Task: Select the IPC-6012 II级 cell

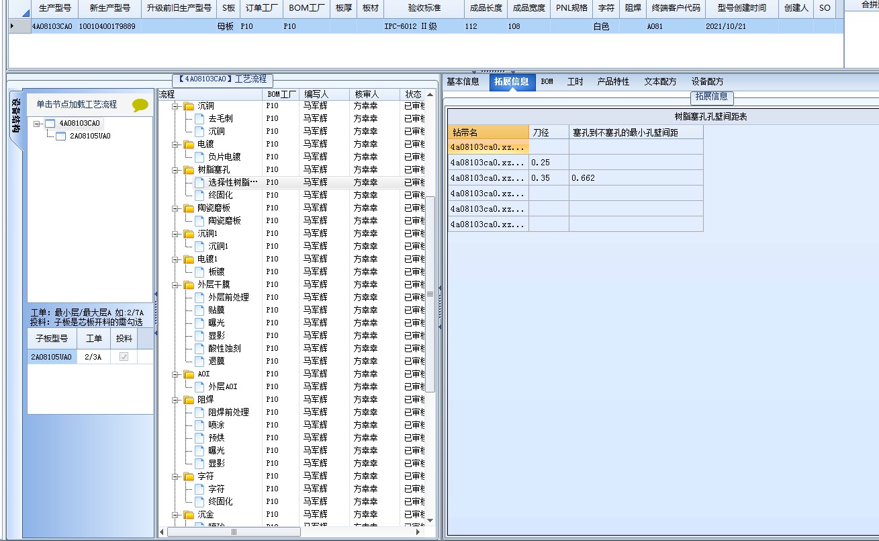Action: click(424, 26)
